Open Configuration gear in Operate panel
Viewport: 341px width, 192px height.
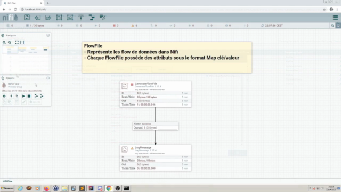pyautogui.click(x=4, y=96)
